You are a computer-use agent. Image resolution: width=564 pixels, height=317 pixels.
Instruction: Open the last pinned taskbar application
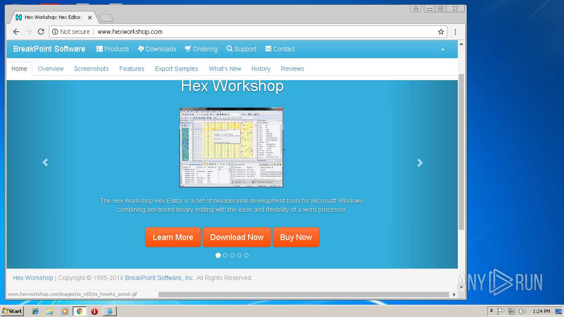tap(109, 311)
